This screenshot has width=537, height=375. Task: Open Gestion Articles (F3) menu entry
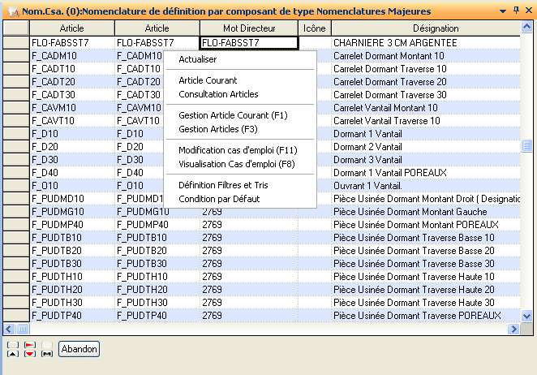(x=218, y=129)
